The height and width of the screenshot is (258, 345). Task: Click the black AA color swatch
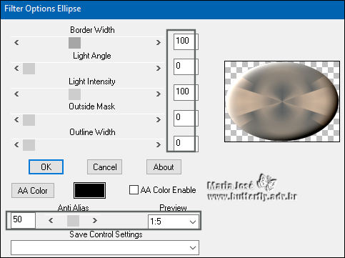[x=89, y=191]
